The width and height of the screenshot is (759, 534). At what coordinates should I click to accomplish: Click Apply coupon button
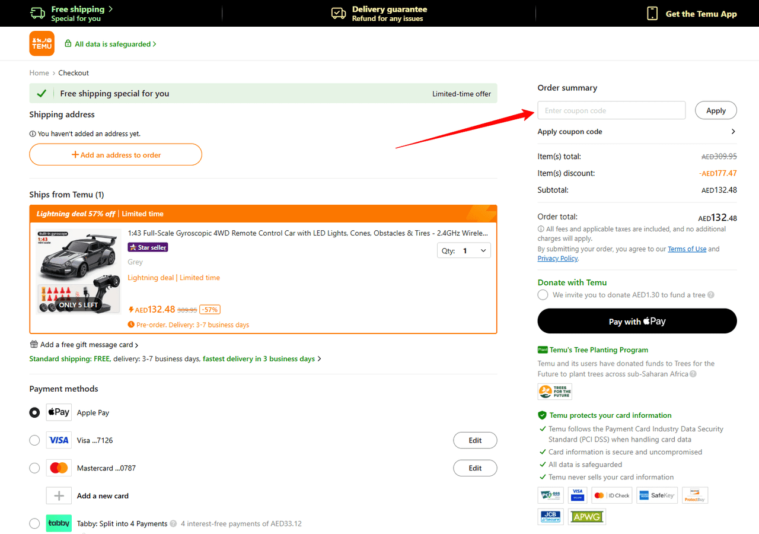[x=716, y=110]
